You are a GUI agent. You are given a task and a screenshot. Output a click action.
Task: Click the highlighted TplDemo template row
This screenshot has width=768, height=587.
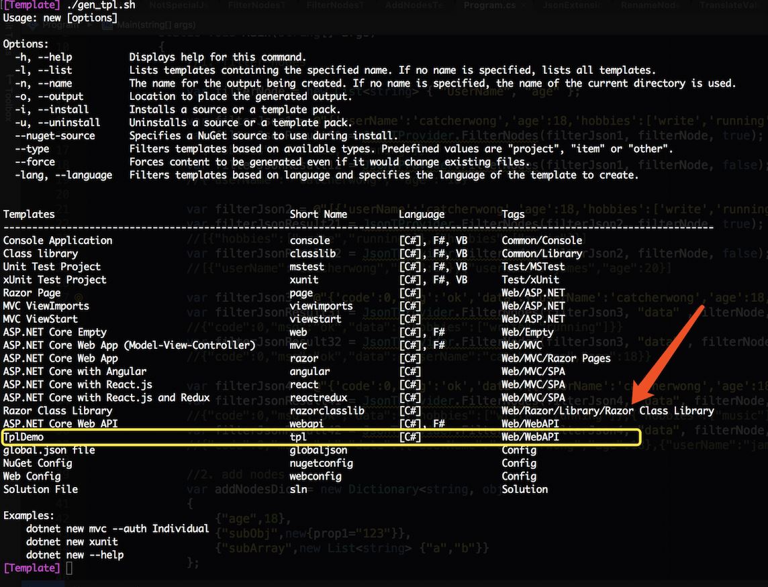point(321,437)
